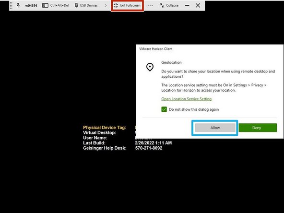Send Ctrl+Alt+Del to the remote desktop

[x=56, y=5]
